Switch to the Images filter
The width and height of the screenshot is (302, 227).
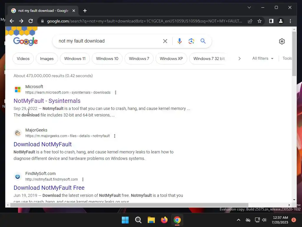tap(47, 59)
